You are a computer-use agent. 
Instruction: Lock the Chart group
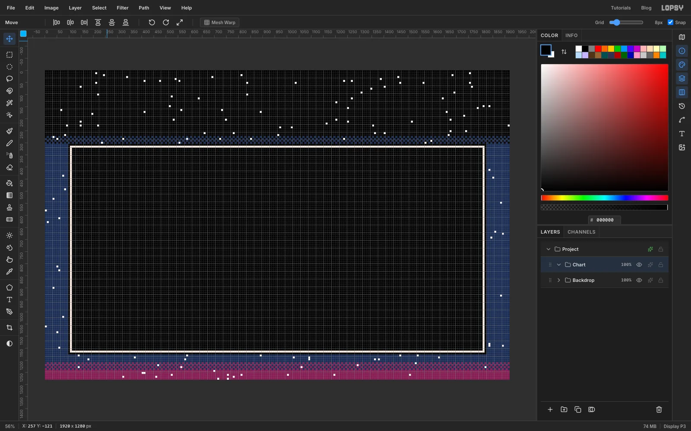[661, 265]
